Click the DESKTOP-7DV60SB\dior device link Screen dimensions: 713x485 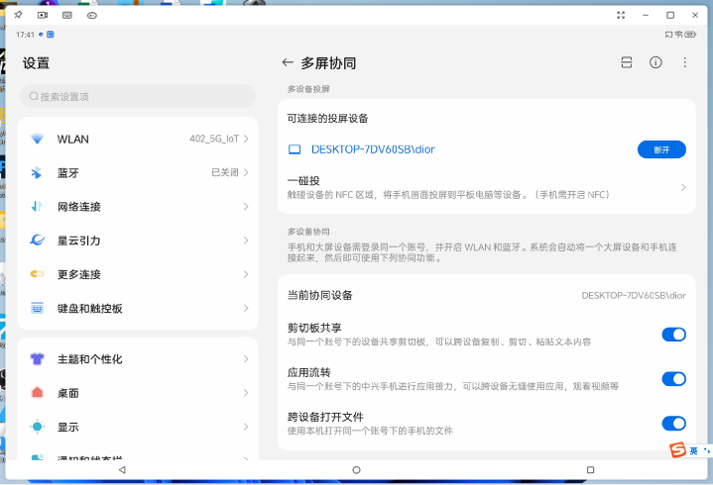coord(373,149)
